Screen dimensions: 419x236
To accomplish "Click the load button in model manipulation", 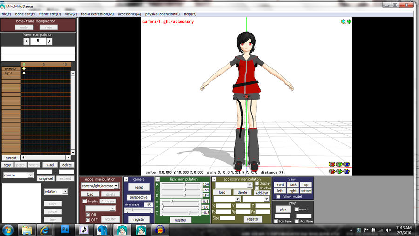I will (x=90, y=194).
